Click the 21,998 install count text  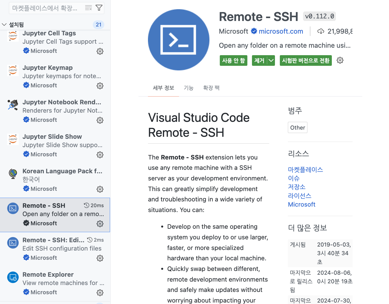tap(340, 31)
